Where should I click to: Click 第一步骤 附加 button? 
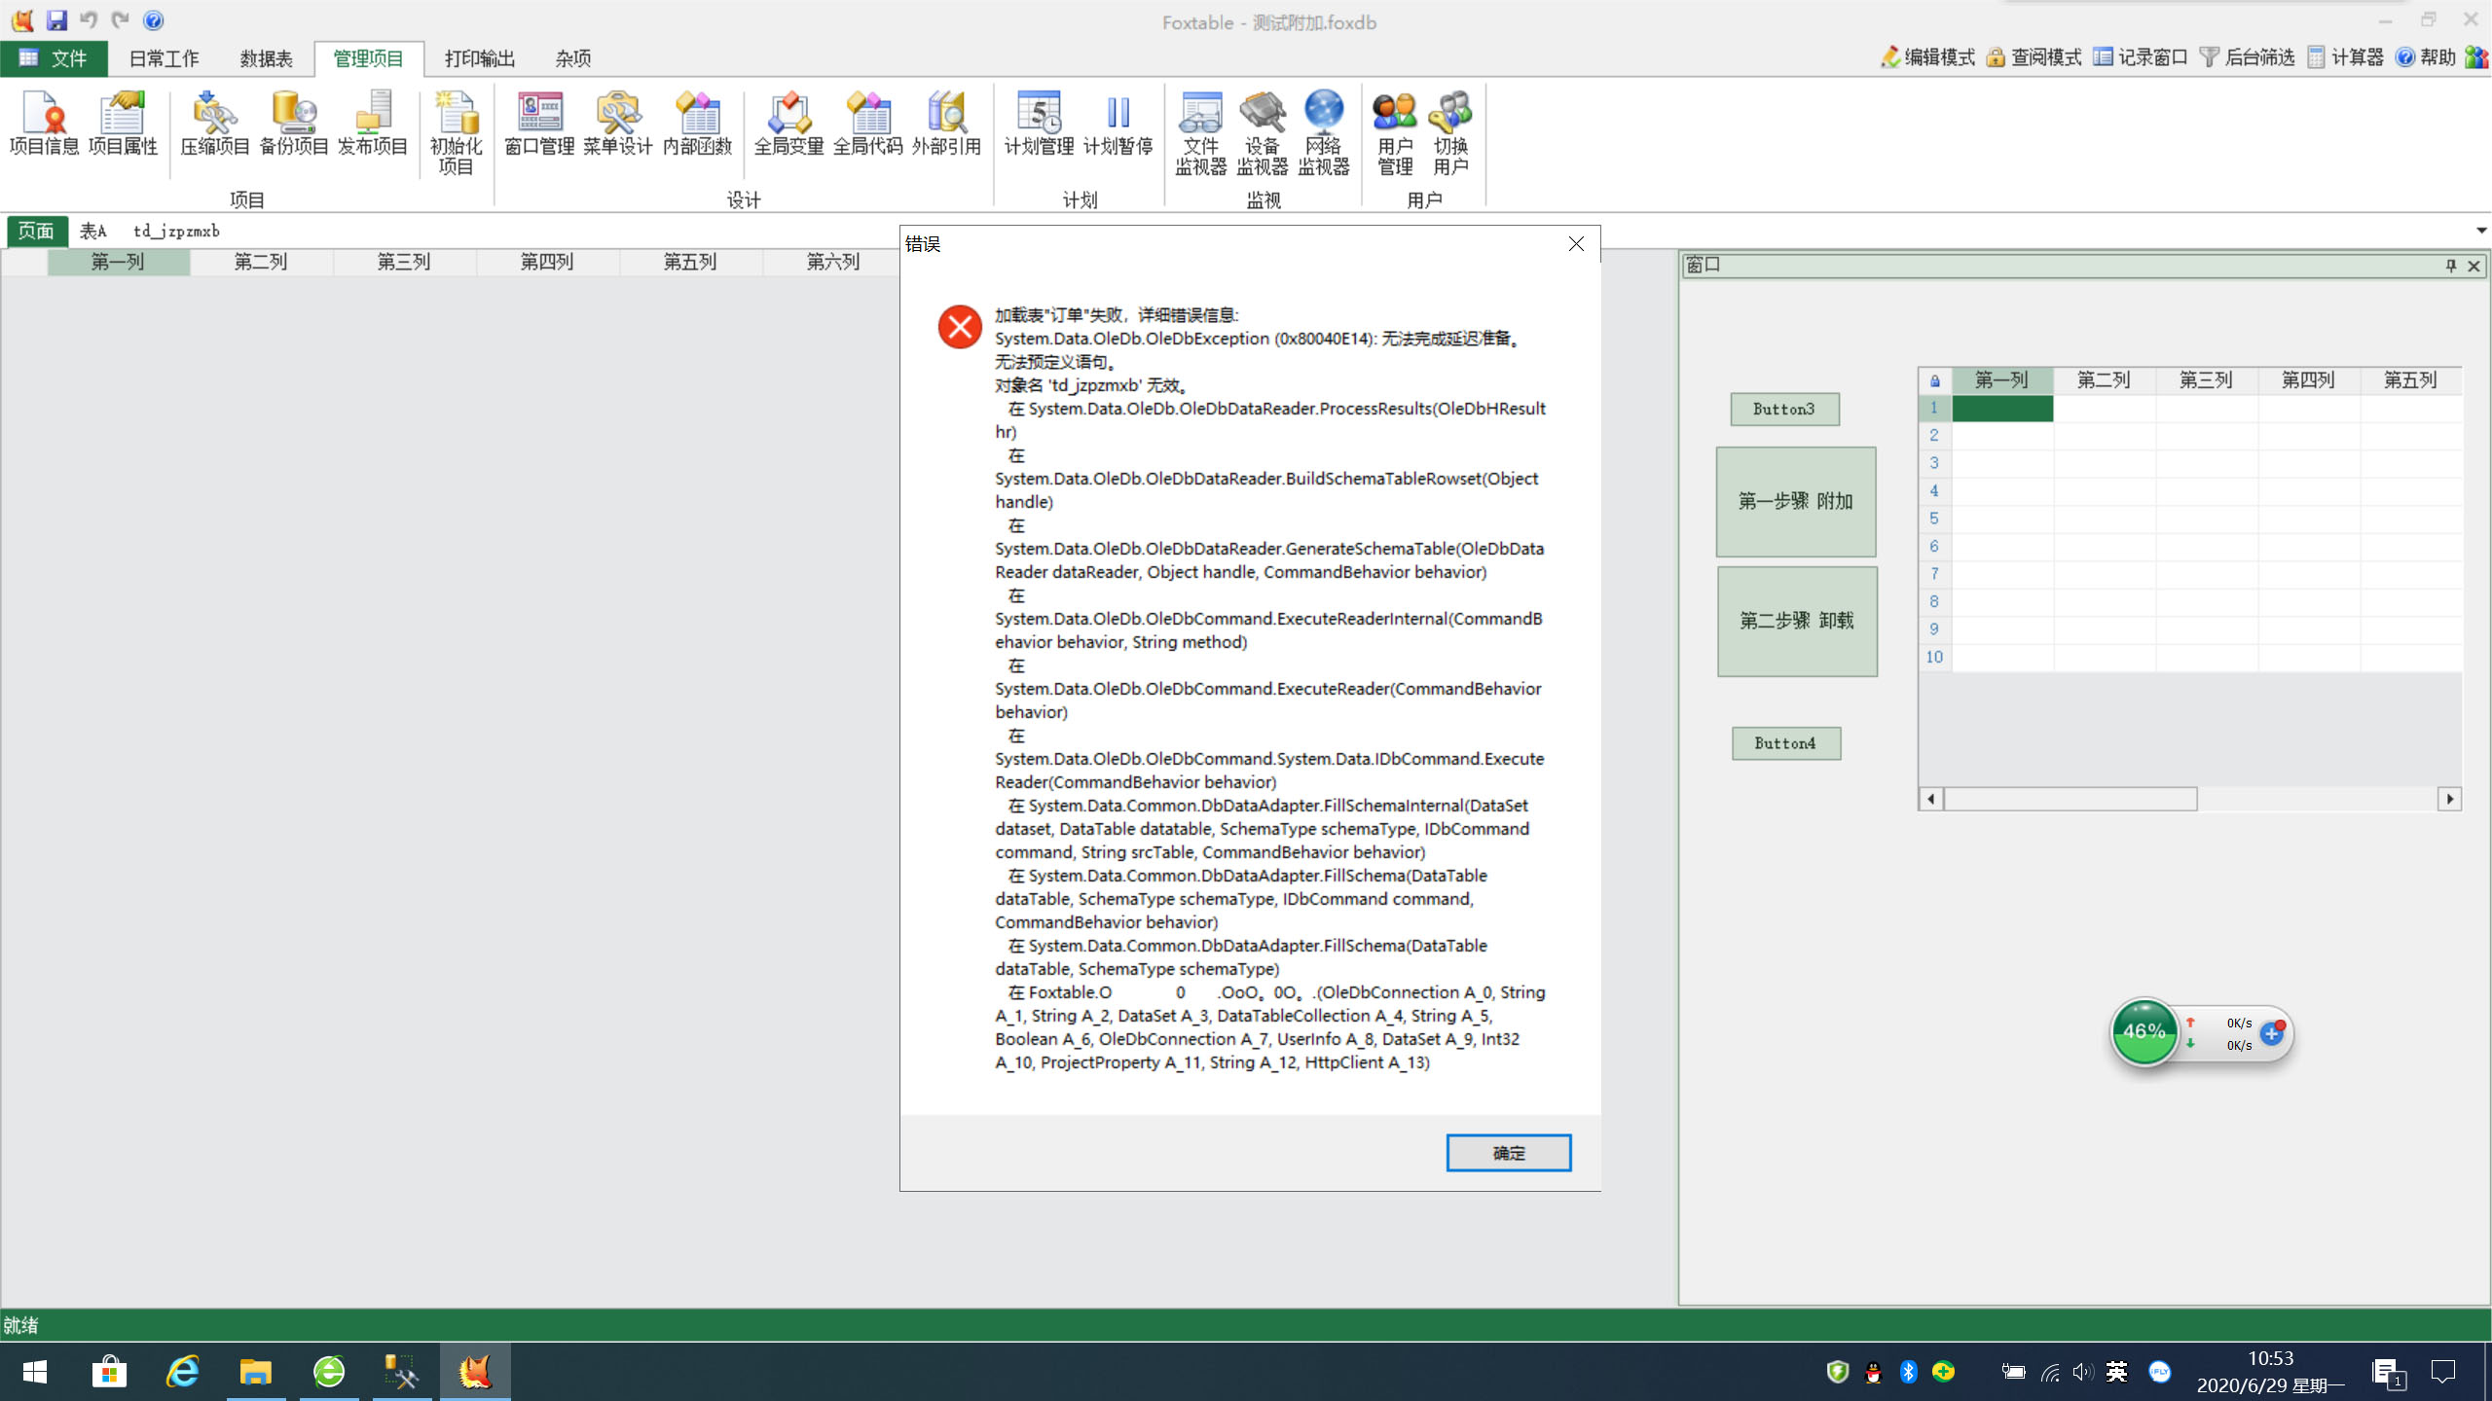[x=1796, y=501]
